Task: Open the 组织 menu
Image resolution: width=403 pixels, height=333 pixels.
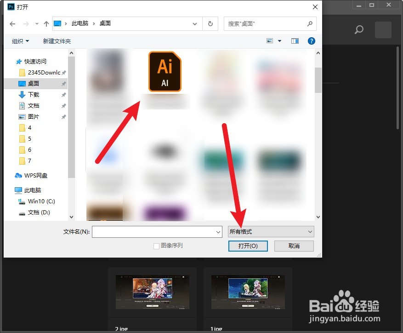Action: click(20, 41)
